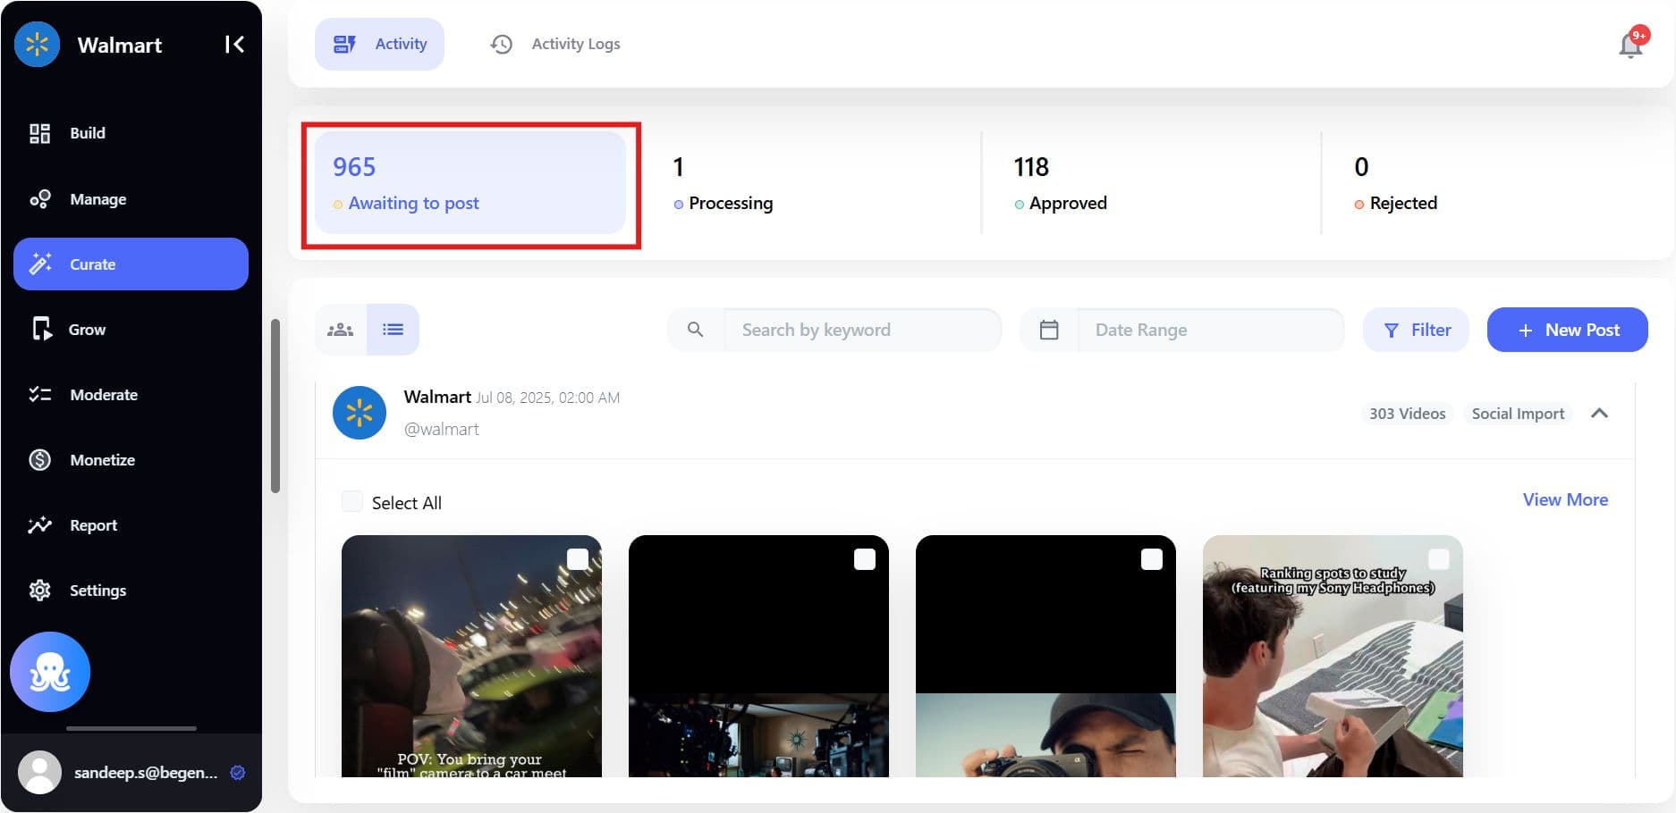This screenshot has width=1676, height=813.
Task: Select Curate in the sidebar
Action: (x=131, y=264)
